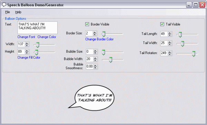
Task: Click the Bubble Width value field
Action: coord(89,59)
